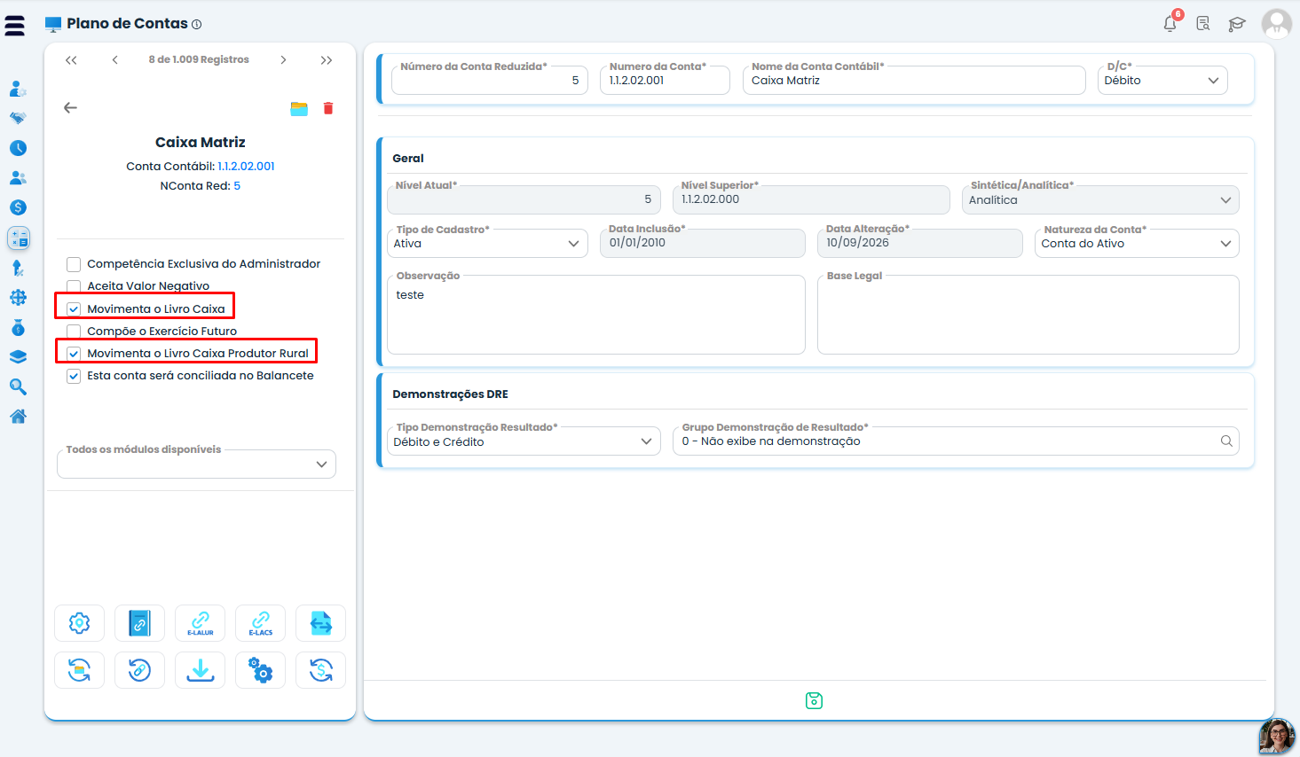Open Todos os módulos disponíveis dropdown
The image size is (1300, 757).
pyautogui.click(x=196, y=464)
